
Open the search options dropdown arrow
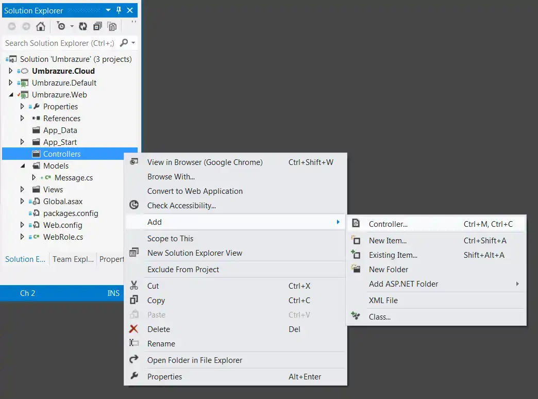133,43
